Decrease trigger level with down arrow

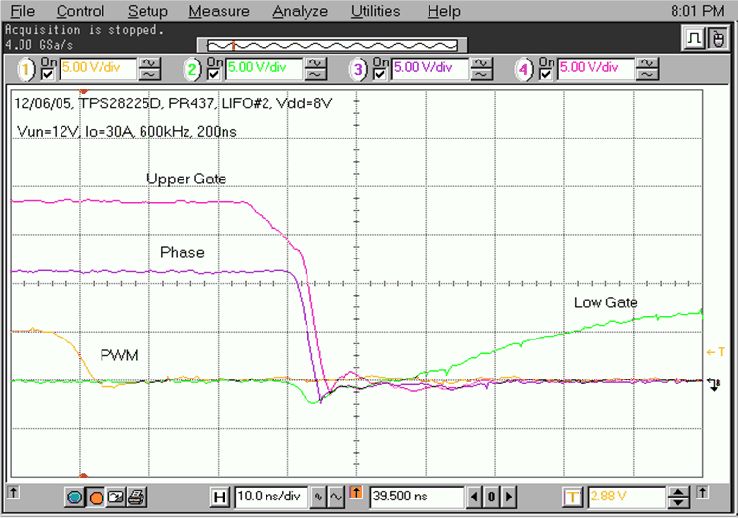678,502
